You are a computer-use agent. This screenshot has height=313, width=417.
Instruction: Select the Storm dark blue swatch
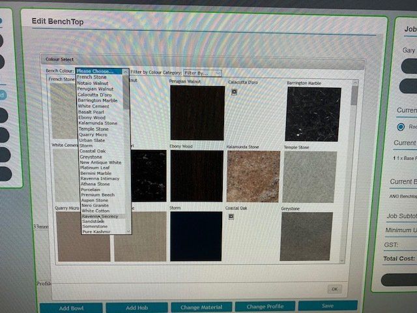[196, 236]
